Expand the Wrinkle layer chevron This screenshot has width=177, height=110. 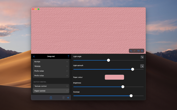(67, 66)
